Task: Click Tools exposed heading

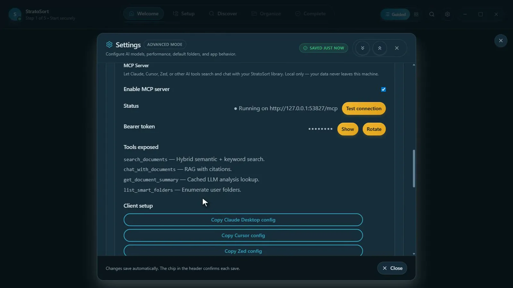Action: (x=141, y=147)
